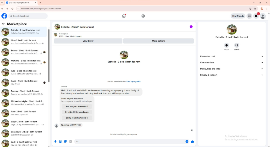Viewport: 270px width, 147px height.
Task: Open the Esthella conversation in list
Action: coord(24,31)
